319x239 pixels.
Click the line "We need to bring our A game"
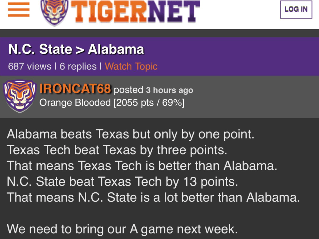click(122, 229)
